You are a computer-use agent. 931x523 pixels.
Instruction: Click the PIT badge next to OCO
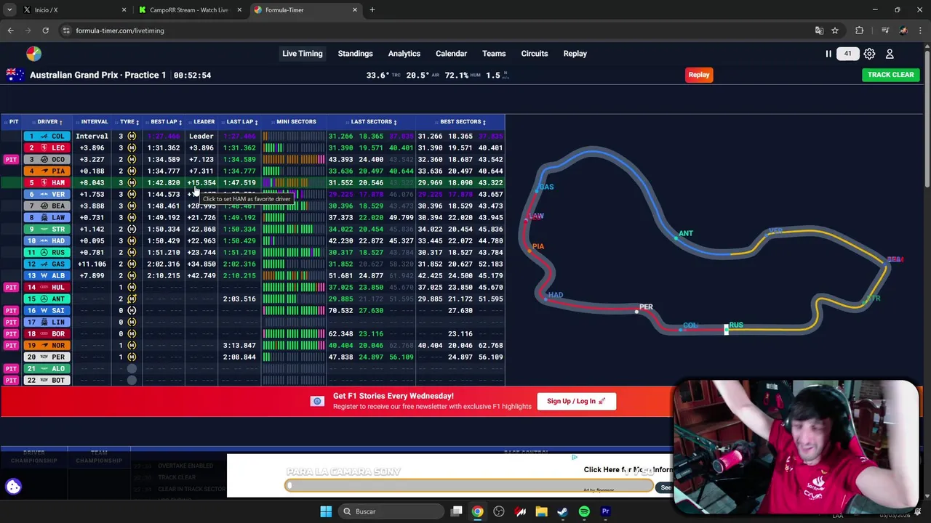point(11,159)
